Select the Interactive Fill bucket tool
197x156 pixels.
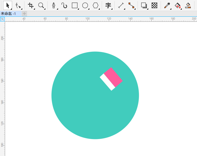pos(178,6)
